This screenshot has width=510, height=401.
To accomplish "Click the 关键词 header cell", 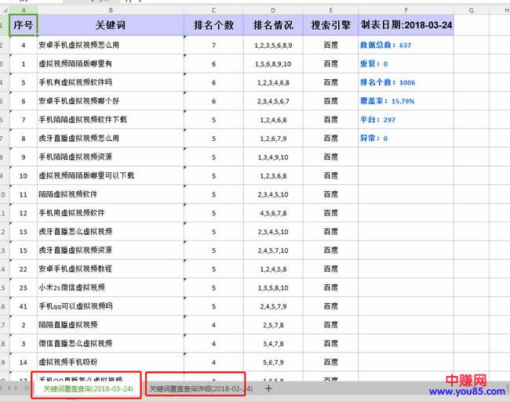I will coord(110,25).
